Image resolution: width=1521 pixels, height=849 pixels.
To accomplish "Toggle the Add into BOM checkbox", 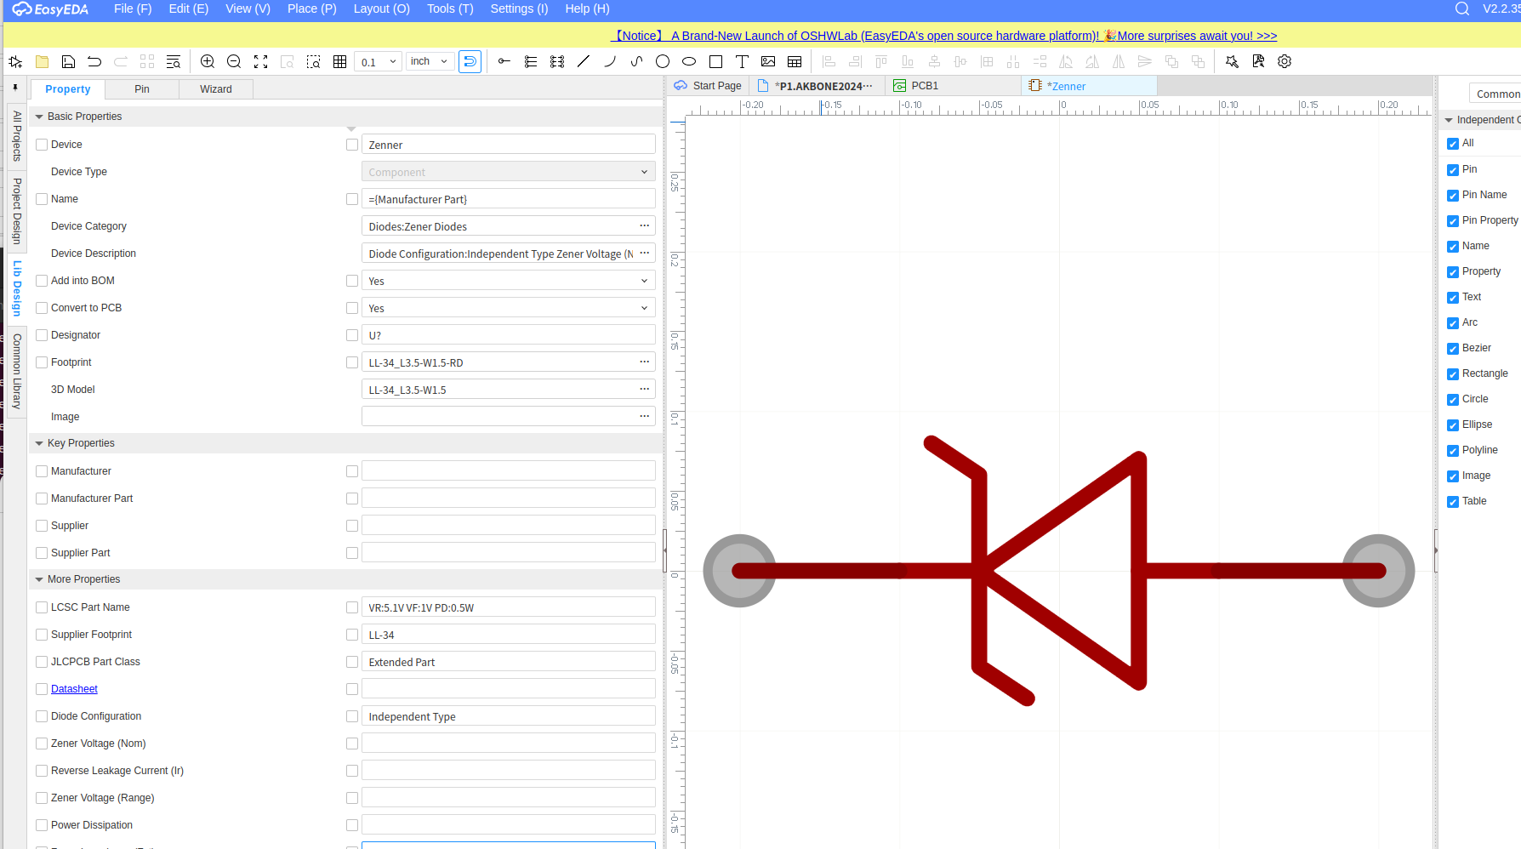I will coord(42,281).
